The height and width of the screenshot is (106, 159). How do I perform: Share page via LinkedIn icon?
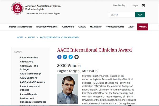tap(65, 57)
